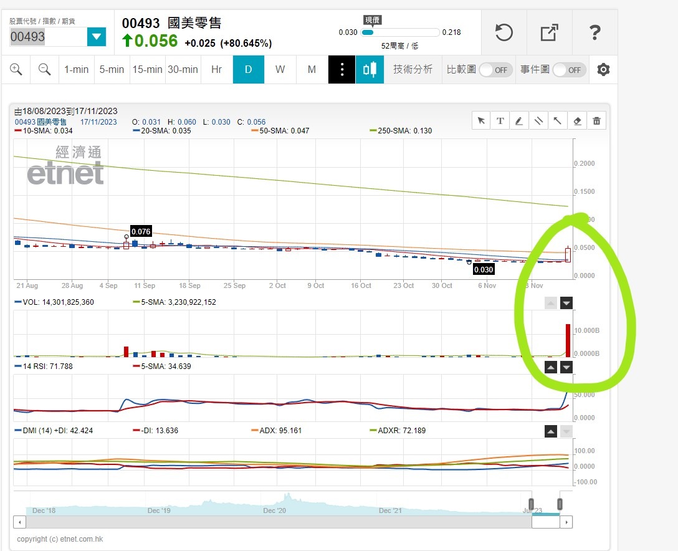Select the candlestick chart type icon
This screenshot has width=678, height=551.
pyautogui.click(x=370, y=69)
